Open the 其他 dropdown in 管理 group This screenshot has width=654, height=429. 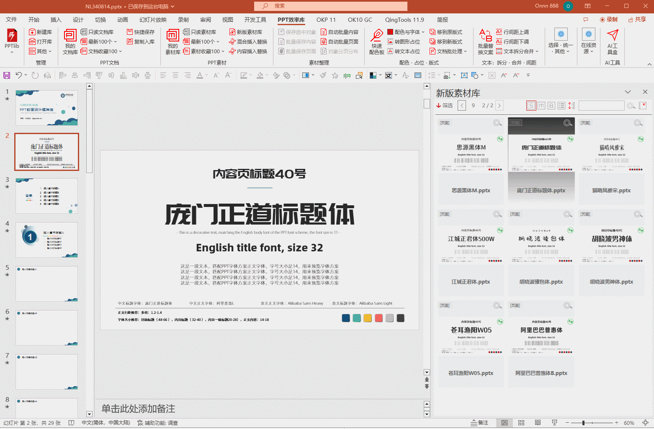point(41,51)
